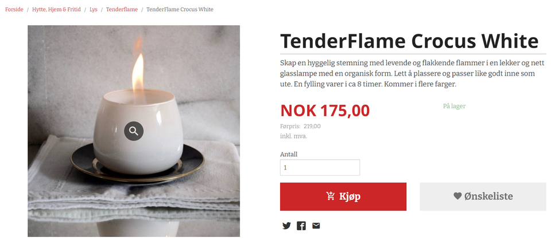Image resolution: width=551 pixels, height=249 pixels.
Task: Share the product via the email envelope icon
Action: pos(316,226)
